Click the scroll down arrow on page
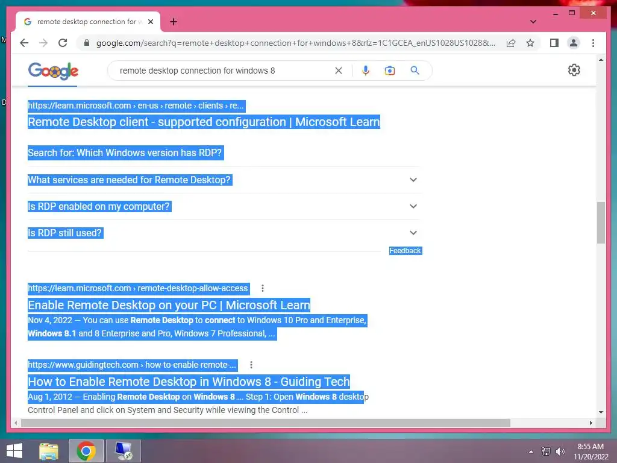This screenshot has width=617, height=463. click(x=601, y=412)
